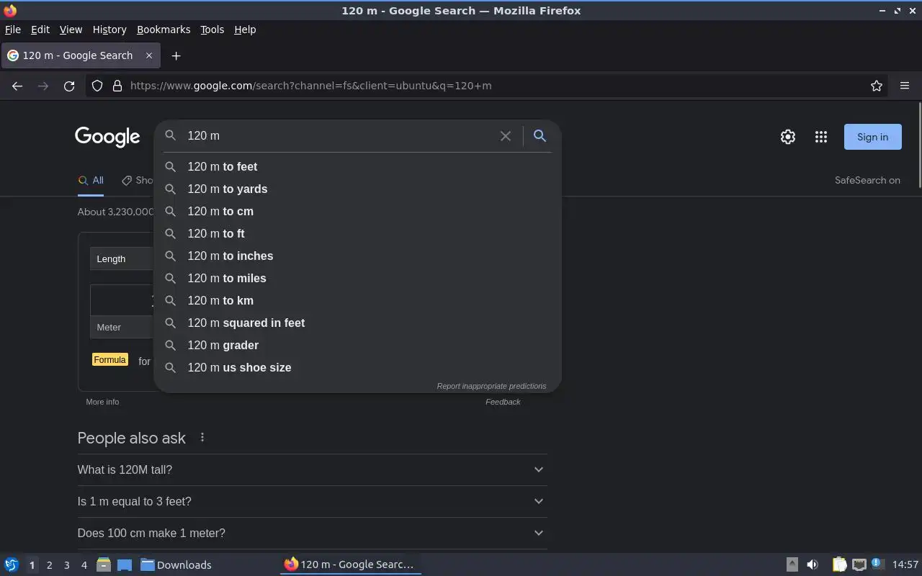
Task: Reload the page with the refresh icon
Action: tap(69, 86)
